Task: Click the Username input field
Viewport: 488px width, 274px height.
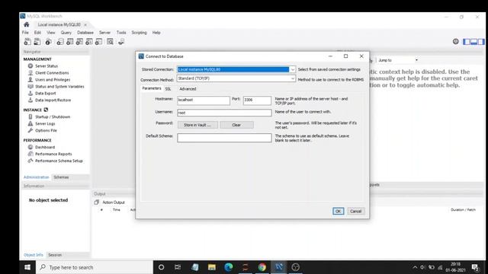Action: 224,113
